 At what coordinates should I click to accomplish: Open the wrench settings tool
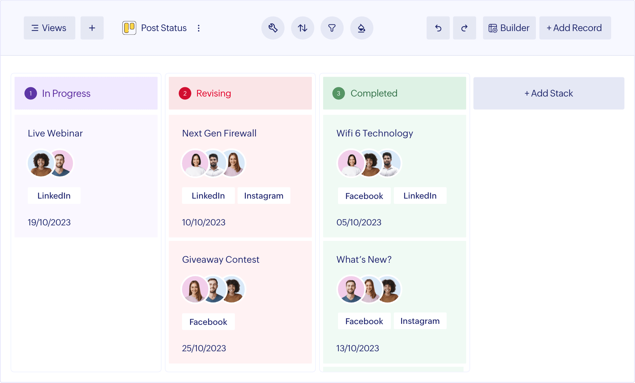(x=273, y=28)
